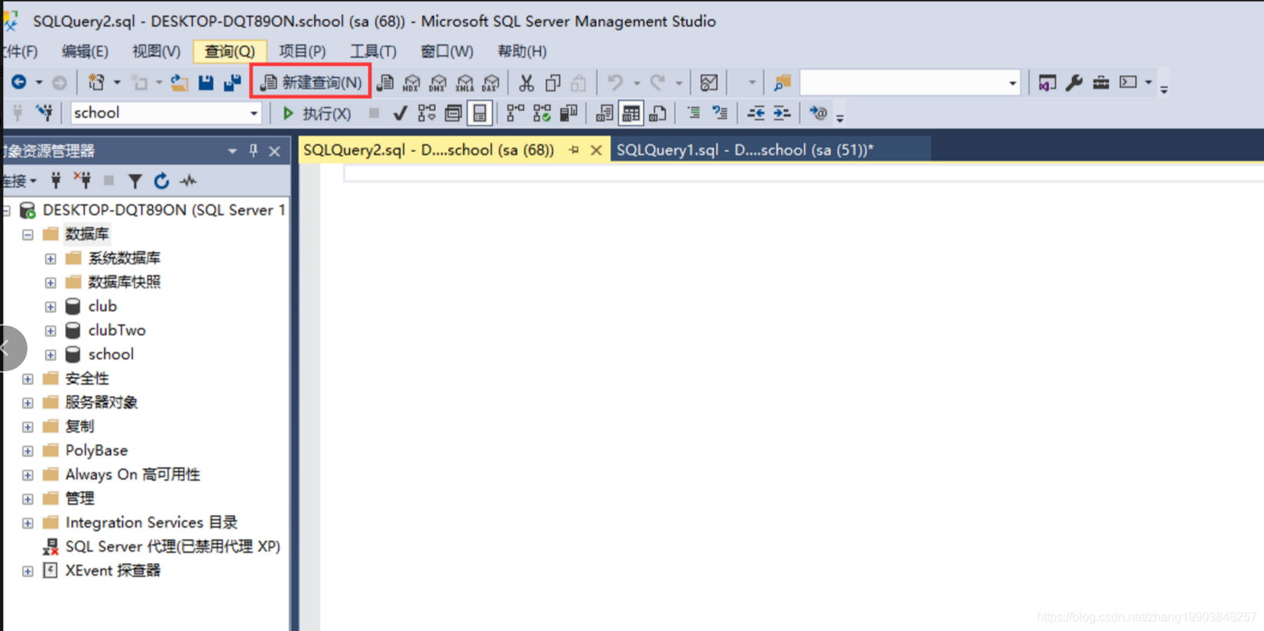Expand the 系统数据库 system databases node
1264x631 pixels.
[50, 259]
